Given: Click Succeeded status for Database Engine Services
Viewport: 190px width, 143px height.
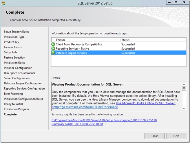Looking at the screenshot, I should (x=128, y=53).
